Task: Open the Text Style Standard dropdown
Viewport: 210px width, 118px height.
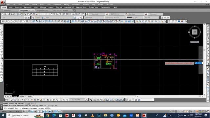Action: [97, 14]
